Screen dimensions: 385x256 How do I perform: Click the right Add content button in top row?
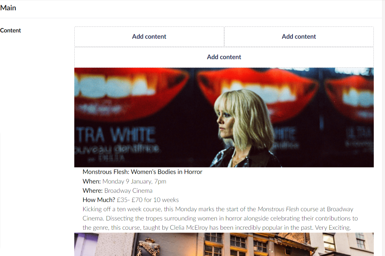coord(299,37)
